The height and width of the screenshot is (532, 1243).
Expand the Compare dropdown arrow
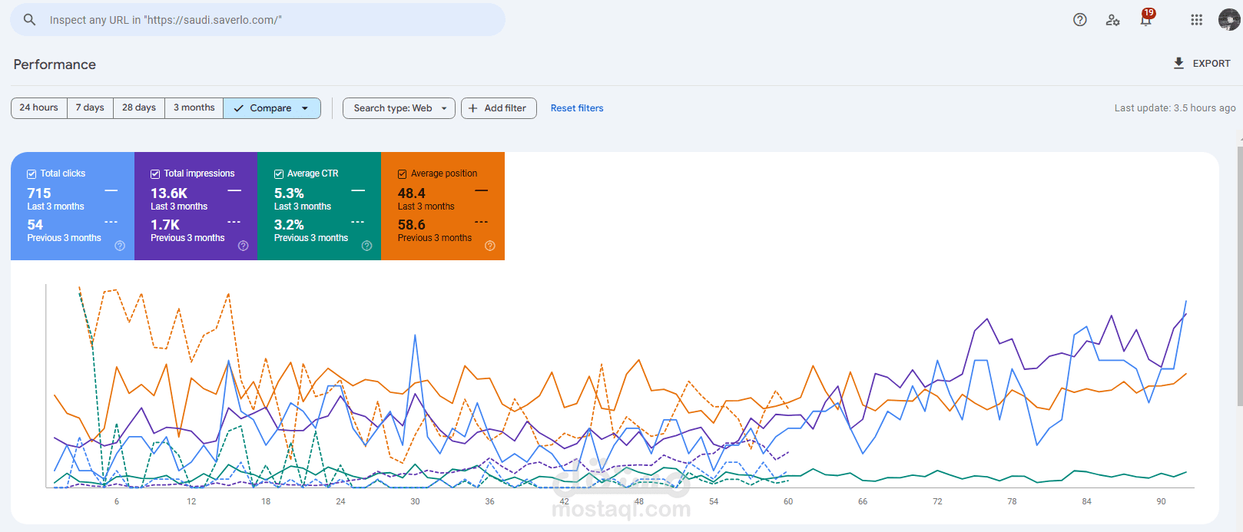(305, 108)
